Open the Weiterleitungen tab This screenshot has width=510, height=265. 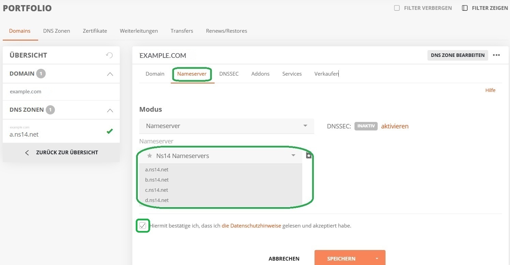click(139, 31)
